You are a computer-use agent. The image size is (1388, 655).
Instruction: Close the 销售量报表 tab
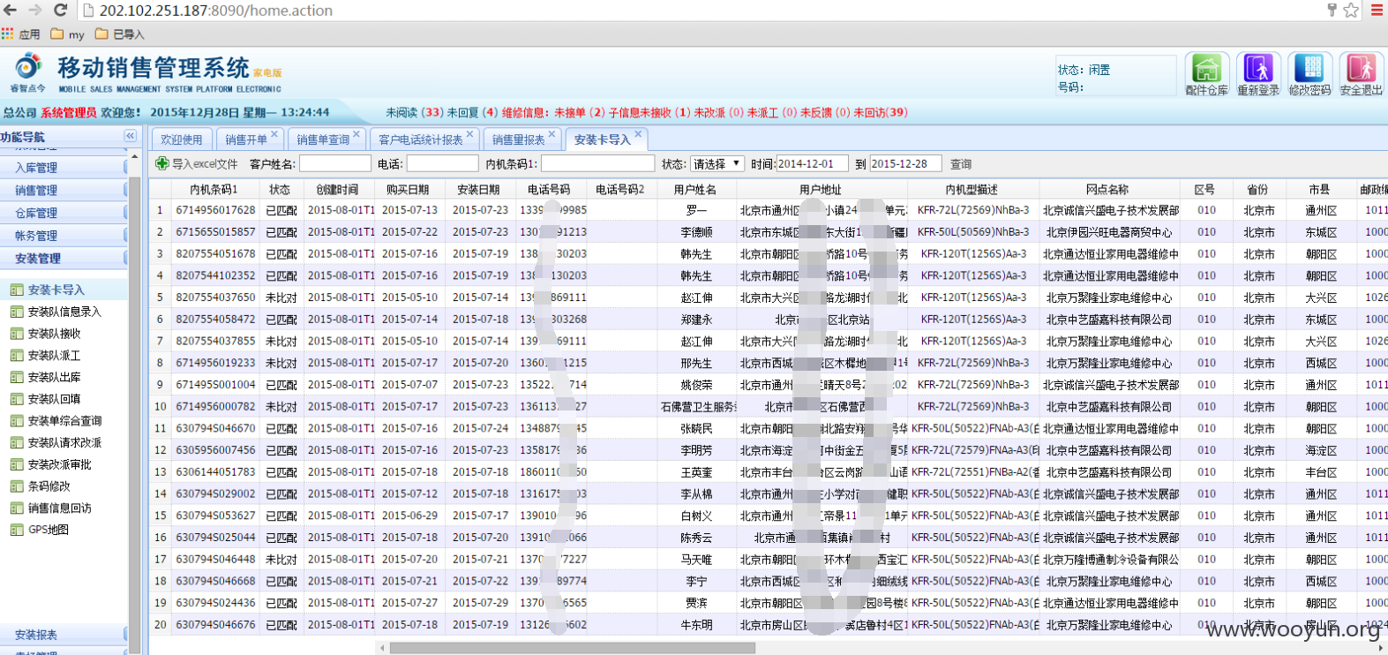coord(551,134)
